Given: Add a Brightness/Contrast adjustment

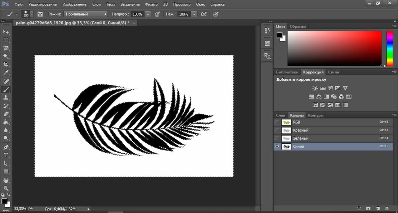Looking at the screenshot, I should point(315,88).
